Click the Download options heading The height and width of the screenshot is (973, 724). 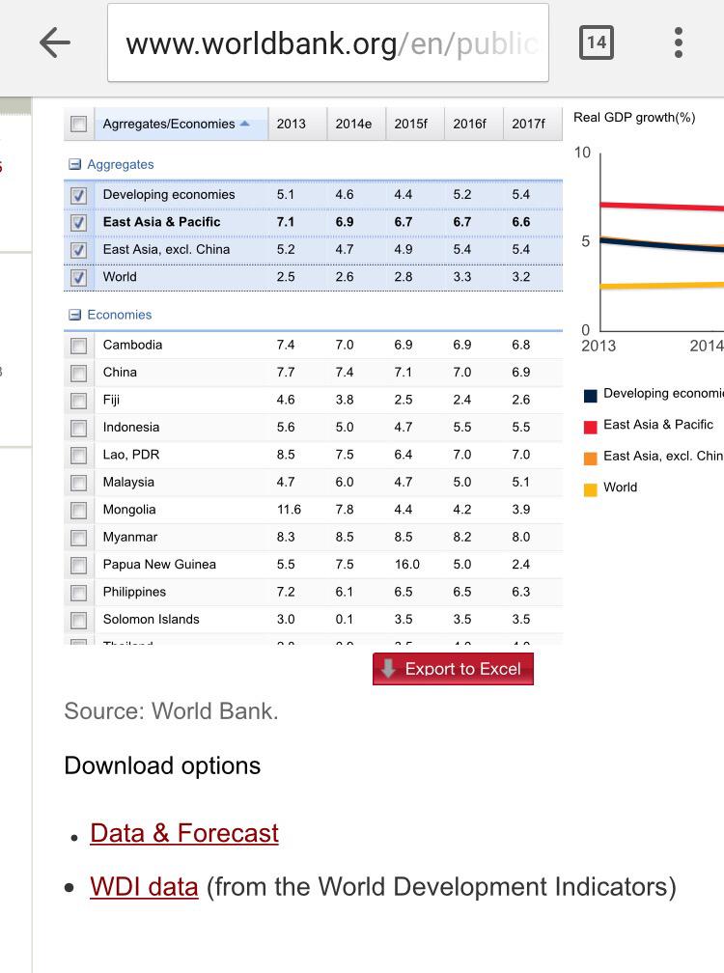(x=162, y=765)
